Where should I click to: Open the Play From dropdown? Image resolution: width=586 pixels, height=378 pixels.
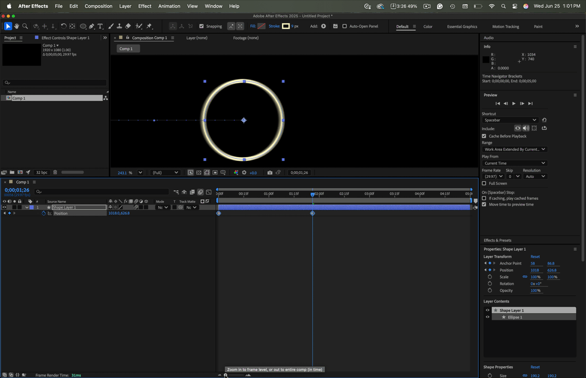pyautogui.click(x=514, y=162)
